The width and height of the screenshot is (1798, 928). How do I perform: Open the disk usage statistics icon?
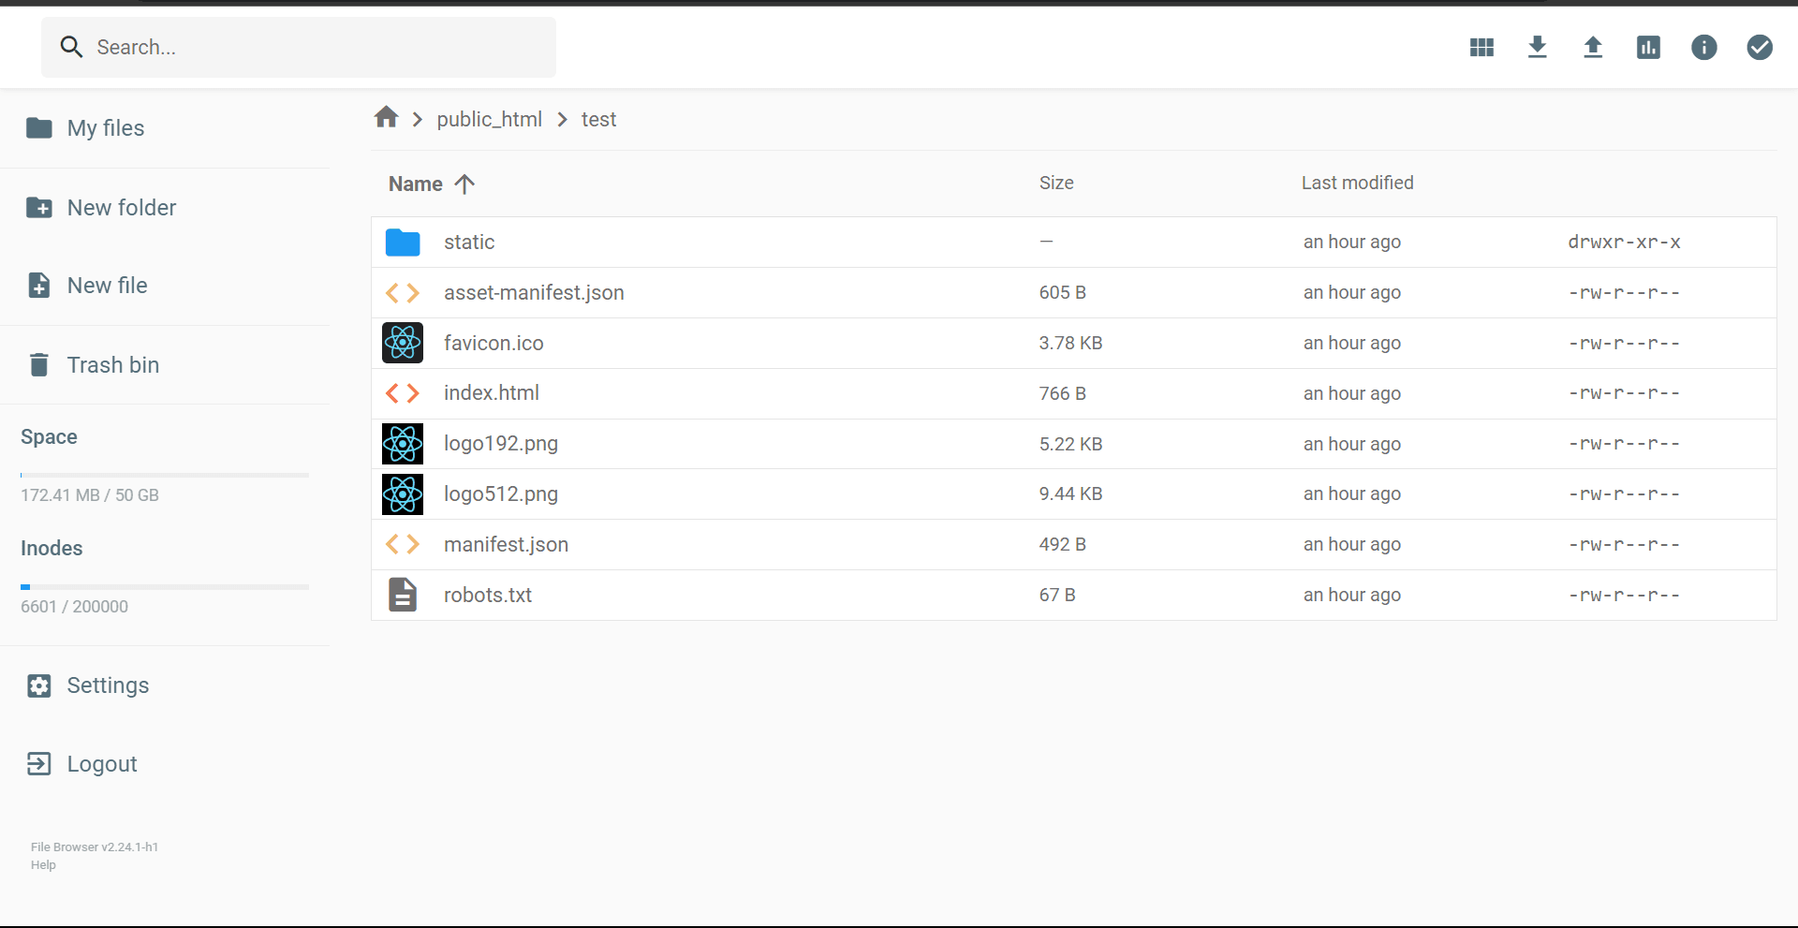(1648, 47)
